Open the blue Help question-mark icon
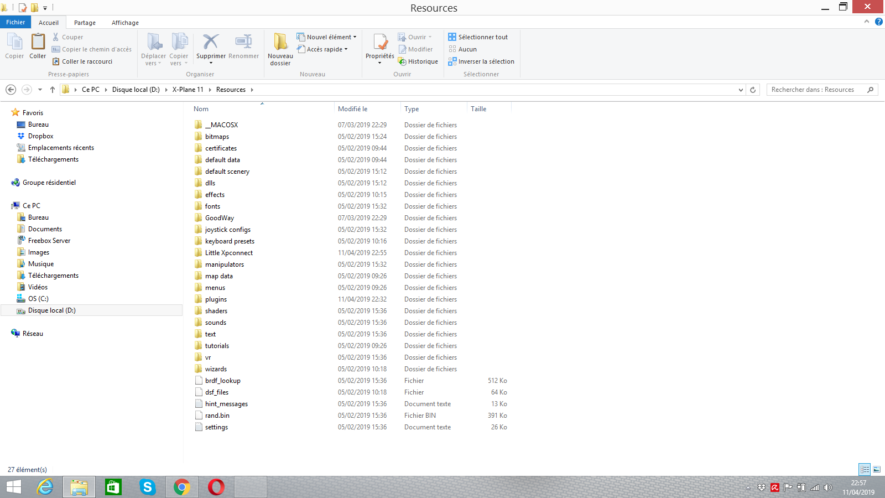885x498 pixels. [x=878, y=22]
